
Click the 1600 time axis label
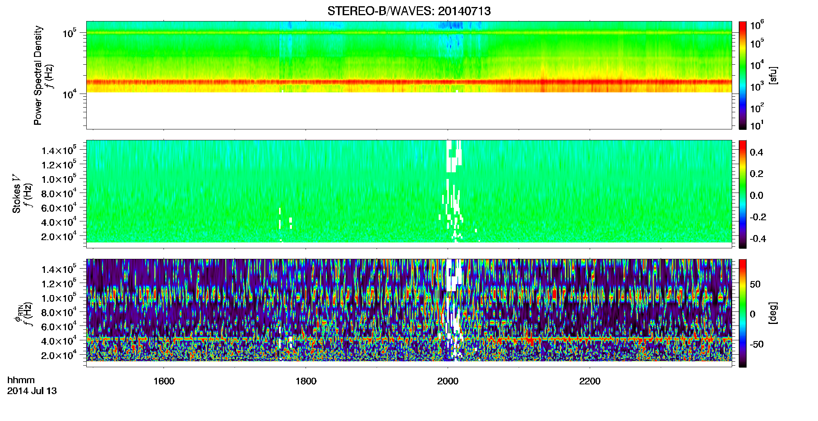[164, 381]
